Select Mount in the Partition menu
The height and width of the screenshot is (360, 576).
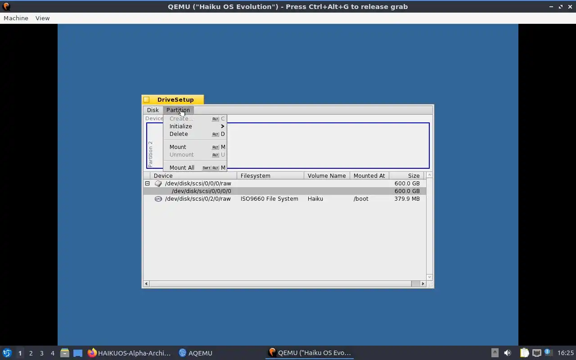click(195, 147)
